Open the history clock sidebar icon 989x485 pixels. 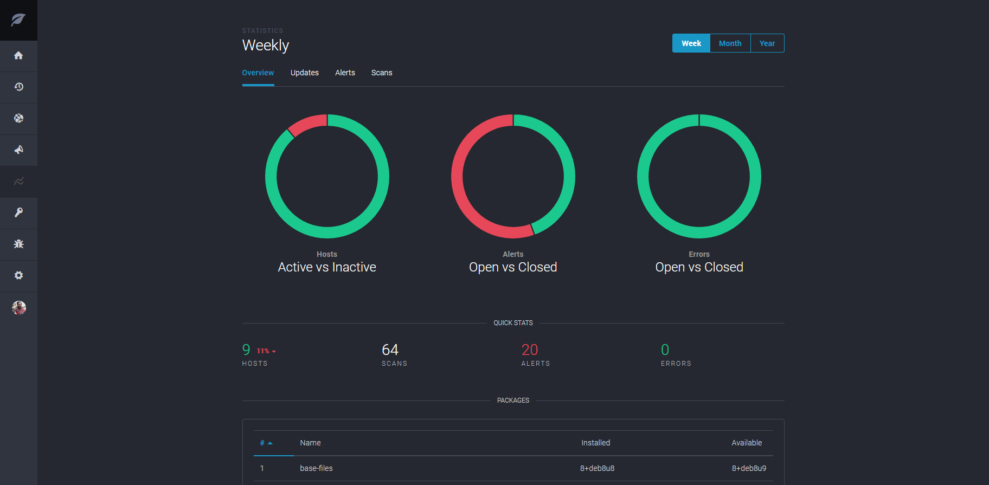(18, 87)
